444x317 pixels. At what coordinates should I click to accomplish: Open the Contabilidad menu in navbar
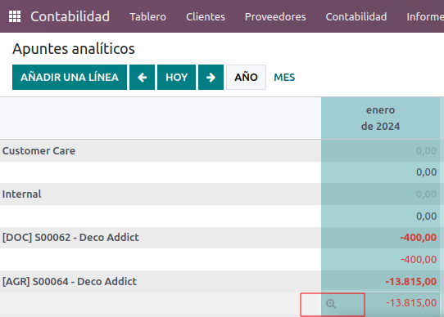356,16
